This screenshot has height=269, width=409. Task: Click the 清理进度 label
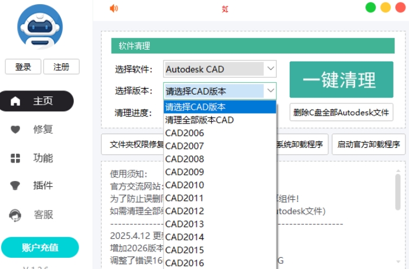[x=133, y=113]
